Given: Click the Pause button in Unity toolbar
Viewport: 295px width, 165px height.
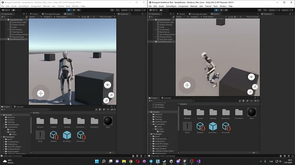Looking at the screenshot, I should 74,10.
